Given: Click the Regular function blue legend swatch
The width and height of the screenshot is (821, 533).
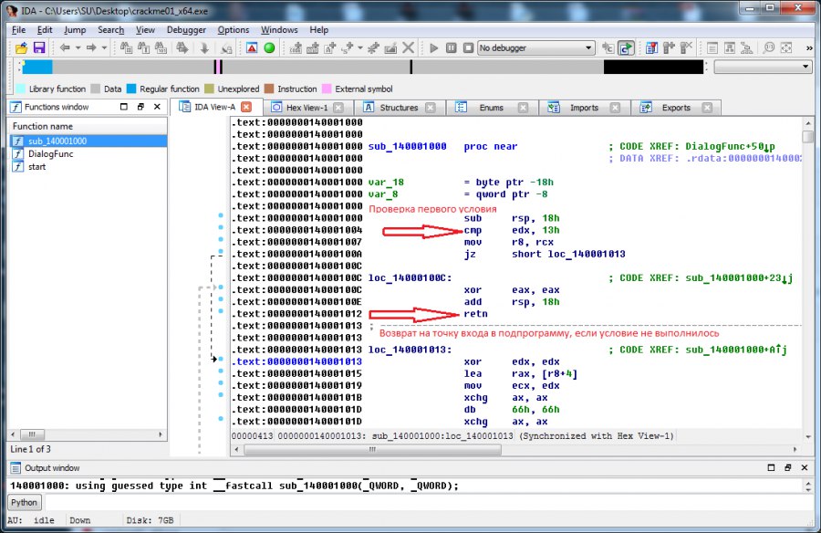Looking at the screenshot, I should [x=131, y=89].
